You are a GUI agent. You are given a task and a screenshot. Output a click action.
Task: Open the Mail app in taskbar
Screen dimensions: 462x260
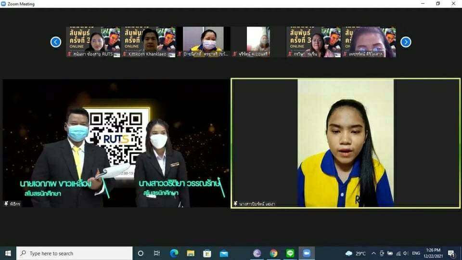click(x=224, y=253)
